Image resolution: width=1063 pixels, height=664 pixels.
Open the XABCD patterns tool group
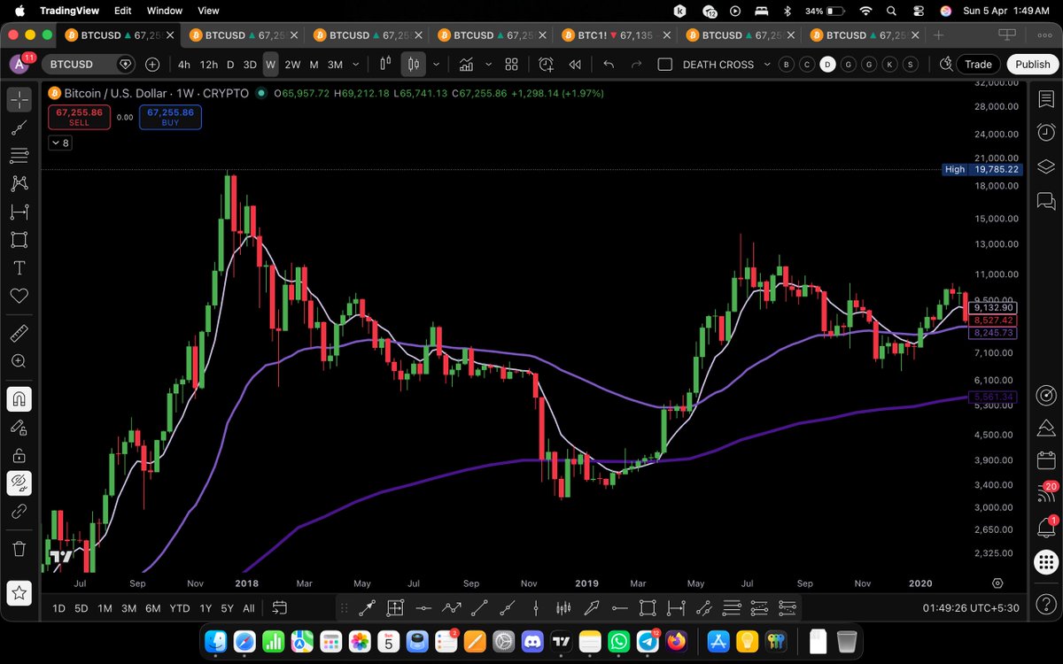[19, 183]
